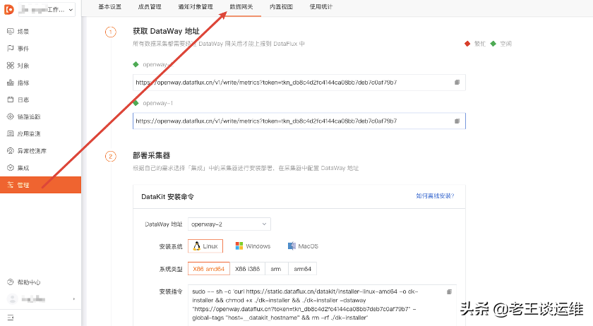Choose X86 i386 system type
The width and height of the screenshot is (593, 326).
click(x=247, y=269)
